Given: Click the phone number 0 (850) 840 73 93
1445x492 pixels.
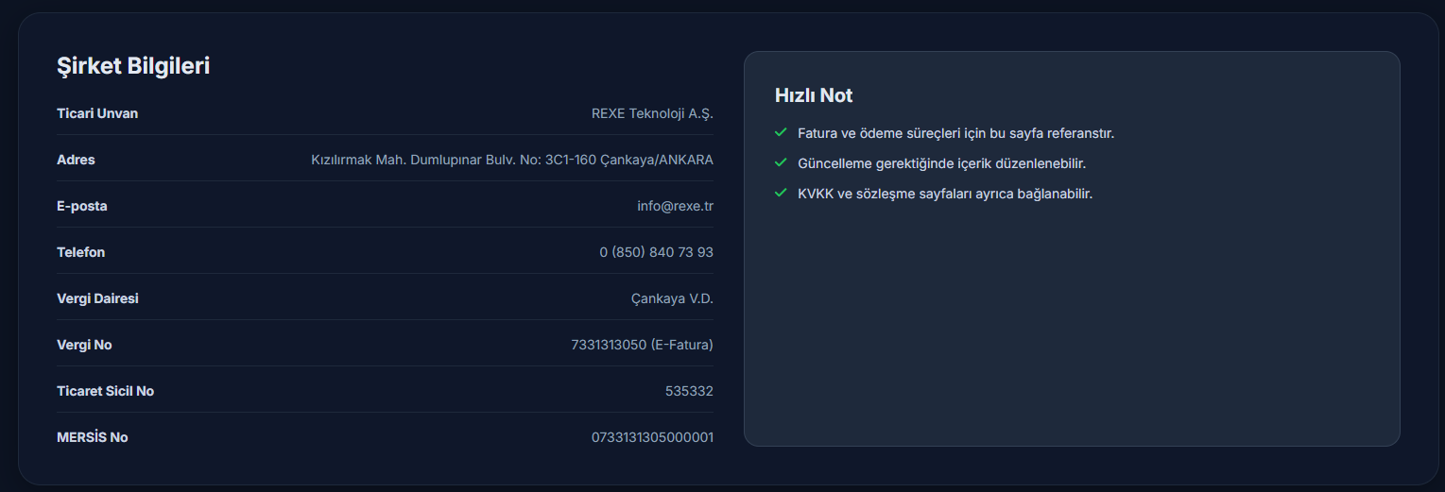Looking at the screenshot, I should [x=656, y=252].
